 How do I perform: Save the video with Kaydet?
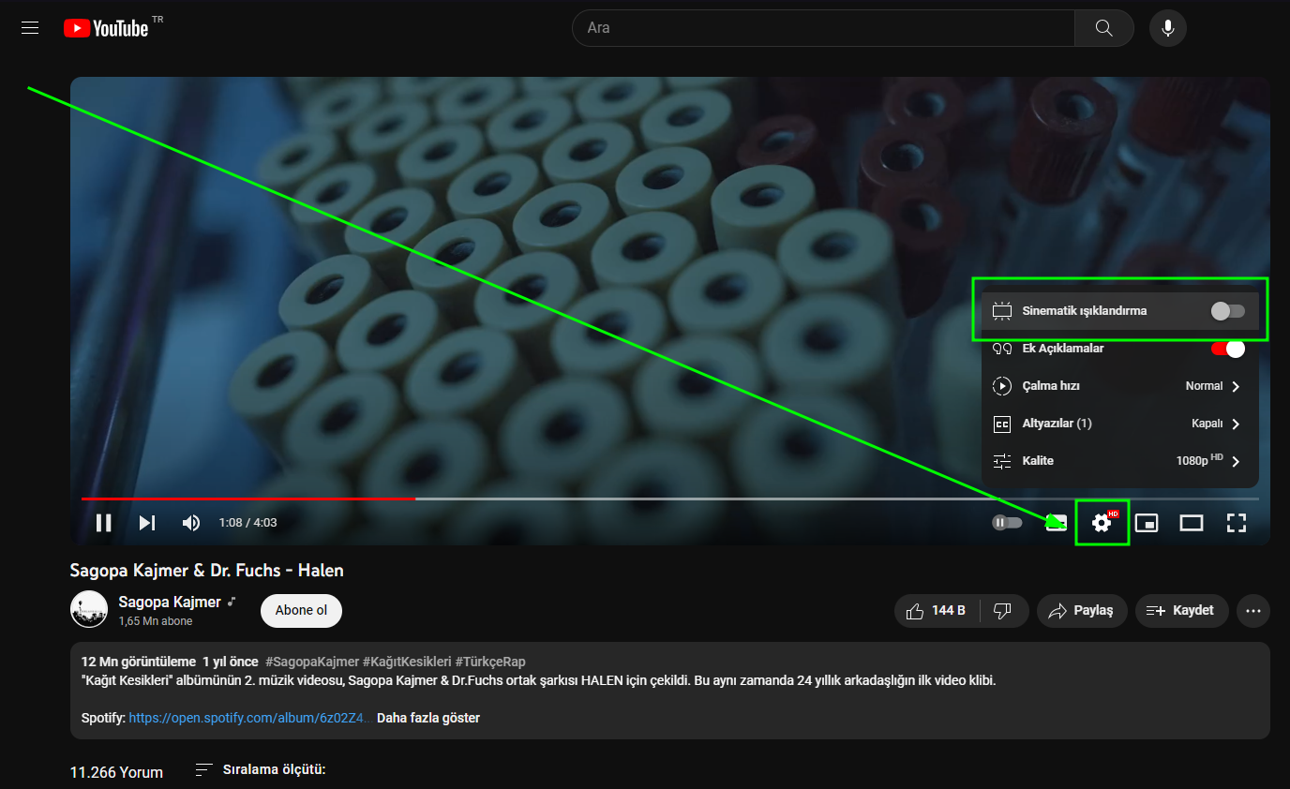point(1182,611)
